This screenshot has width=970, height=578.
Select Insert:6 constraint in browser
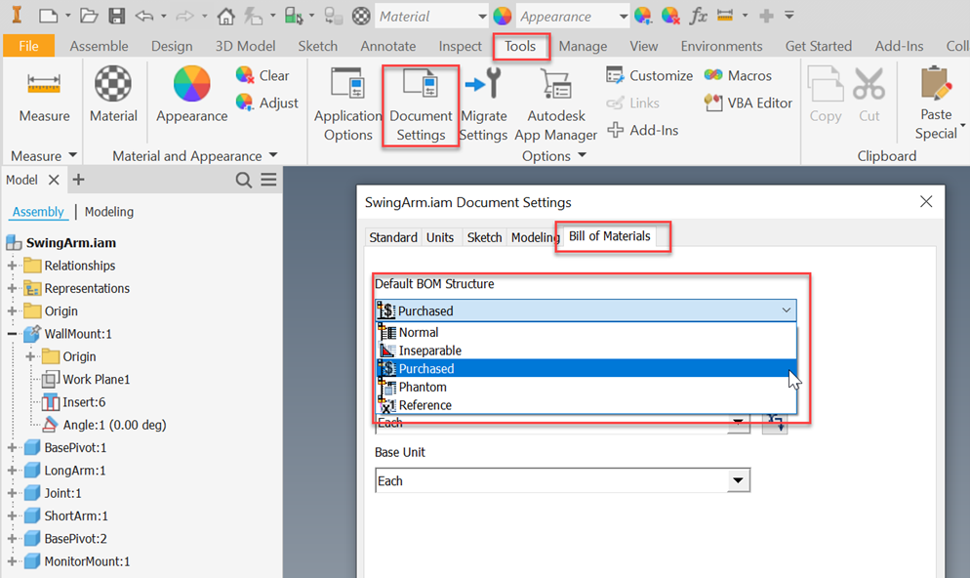[84, 402]
